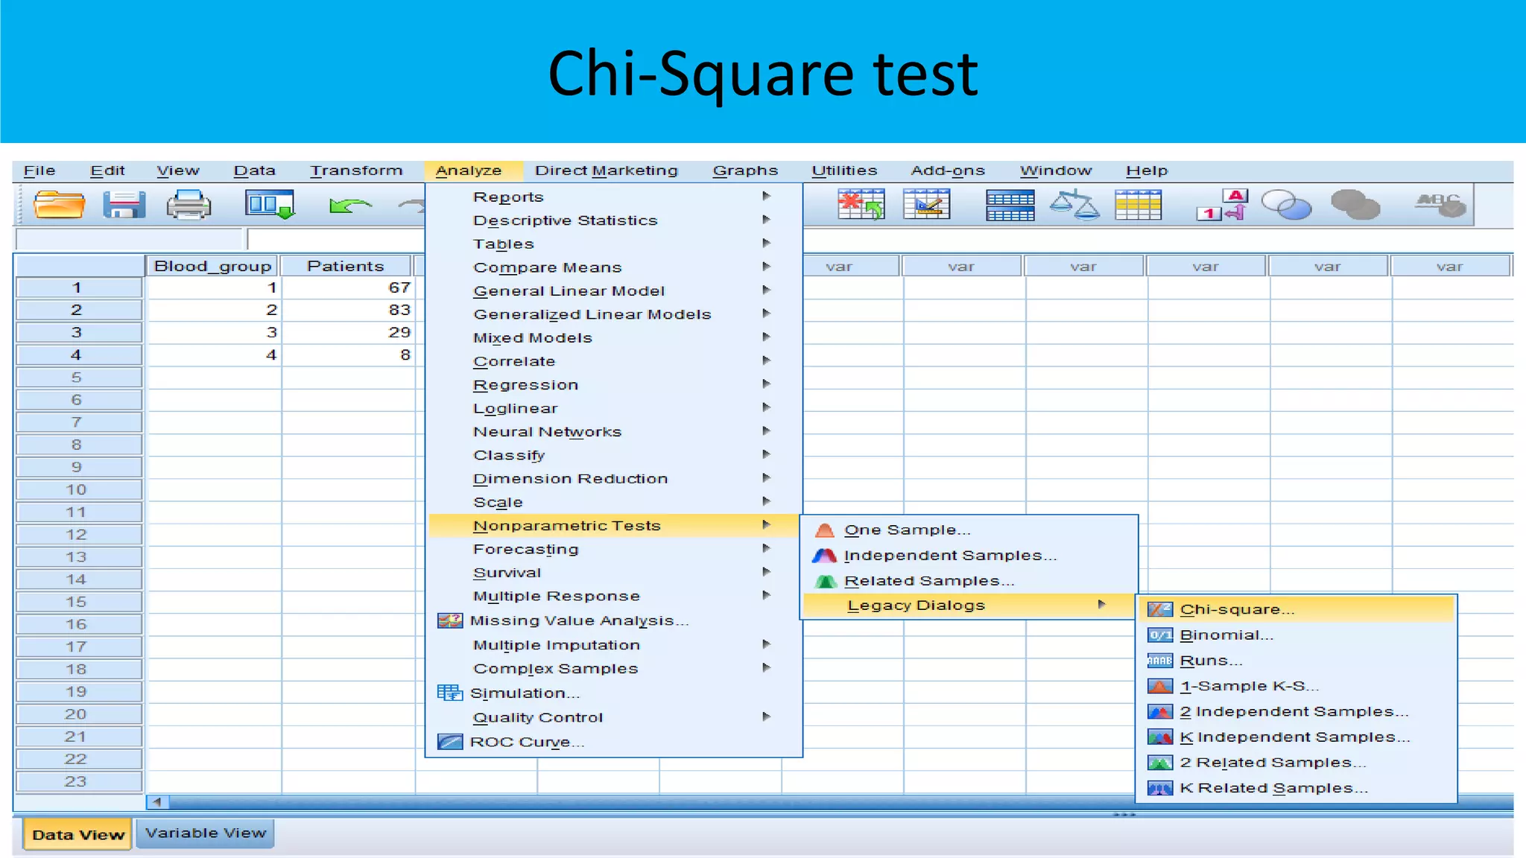Click the K Related Samples icon
The image size is (1526, 858).
[x=1159, y=788]
